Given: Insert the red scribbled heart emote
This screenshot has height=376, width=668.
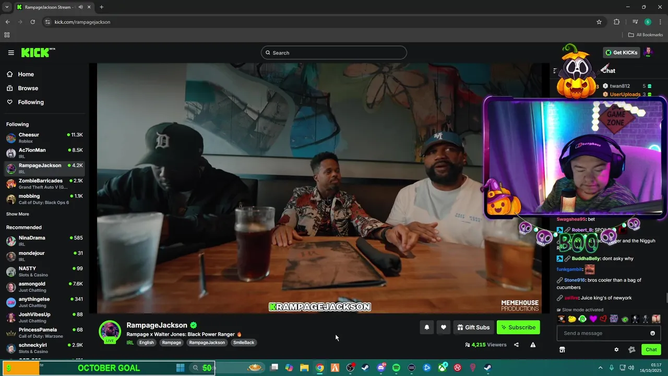Looking at the screenshot, I should point(603,319).
